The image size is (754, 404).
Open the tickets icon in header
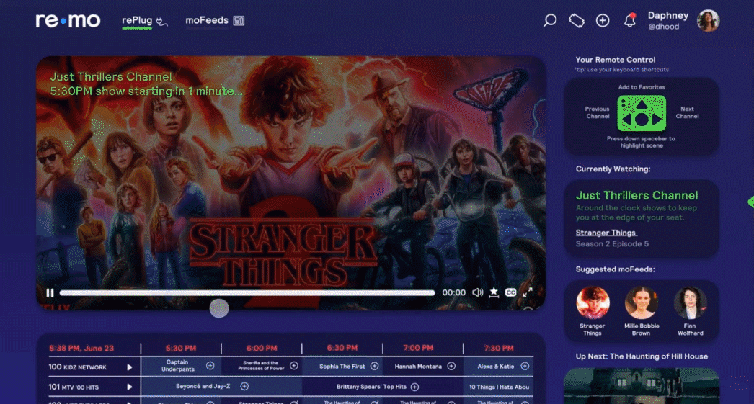pos(576,20)
